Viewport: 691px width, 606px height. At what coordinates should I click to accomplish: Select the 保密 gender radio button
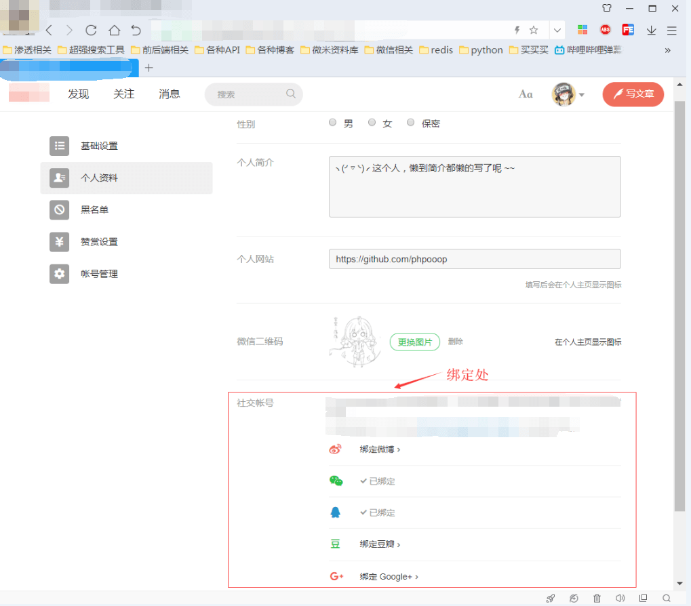tap(411, 123)
